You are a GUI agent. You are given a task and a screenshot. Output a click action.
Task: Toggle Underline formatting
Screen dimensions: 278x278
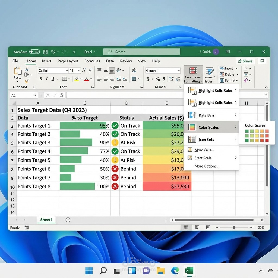[x=53, y=79]
